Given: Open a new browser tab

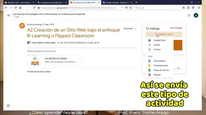Looking at the screenshot, I should (136, 2).
